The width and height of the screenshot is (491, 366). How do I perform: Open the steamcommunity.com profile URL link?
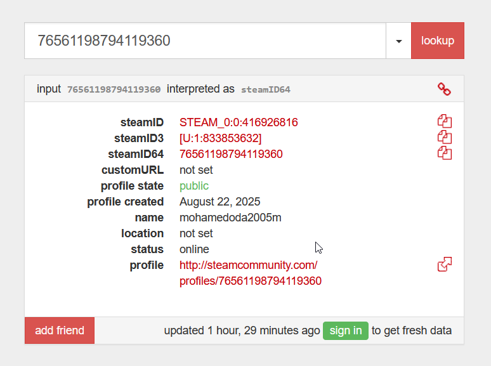(250, 273)
